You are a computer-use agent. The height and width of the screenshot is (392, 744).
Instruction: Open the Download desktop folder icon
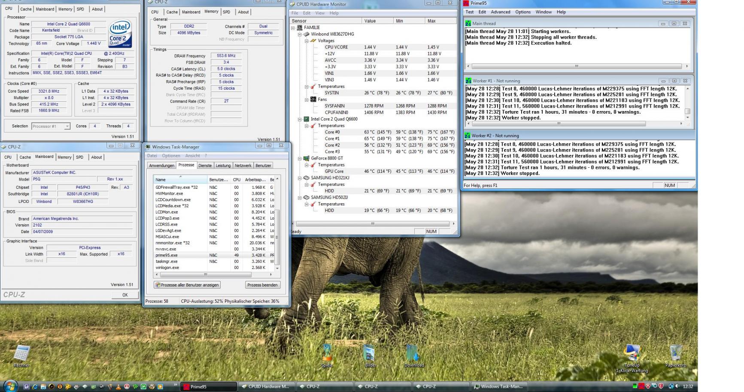pyautogui.click(x=414, y=355)
